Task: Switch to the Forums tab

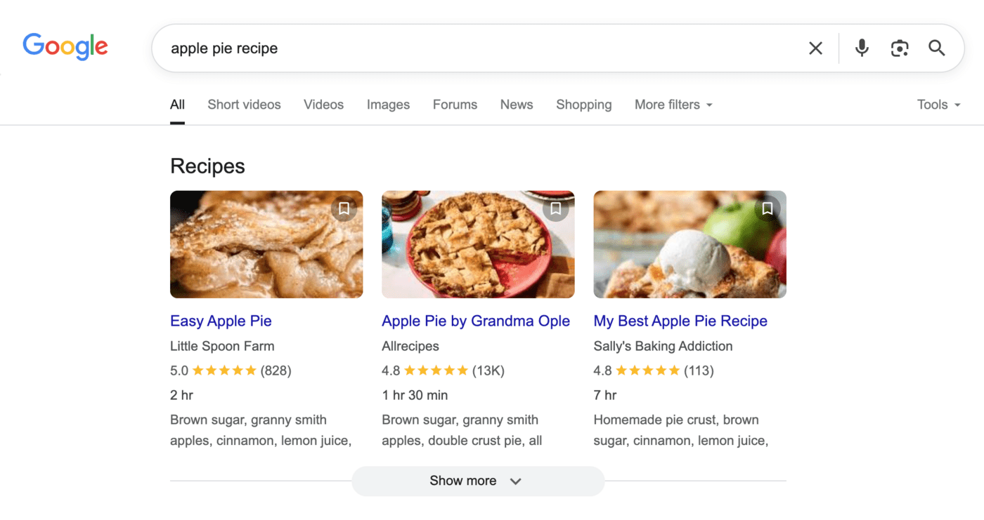Action: click(x=455, y=104)
